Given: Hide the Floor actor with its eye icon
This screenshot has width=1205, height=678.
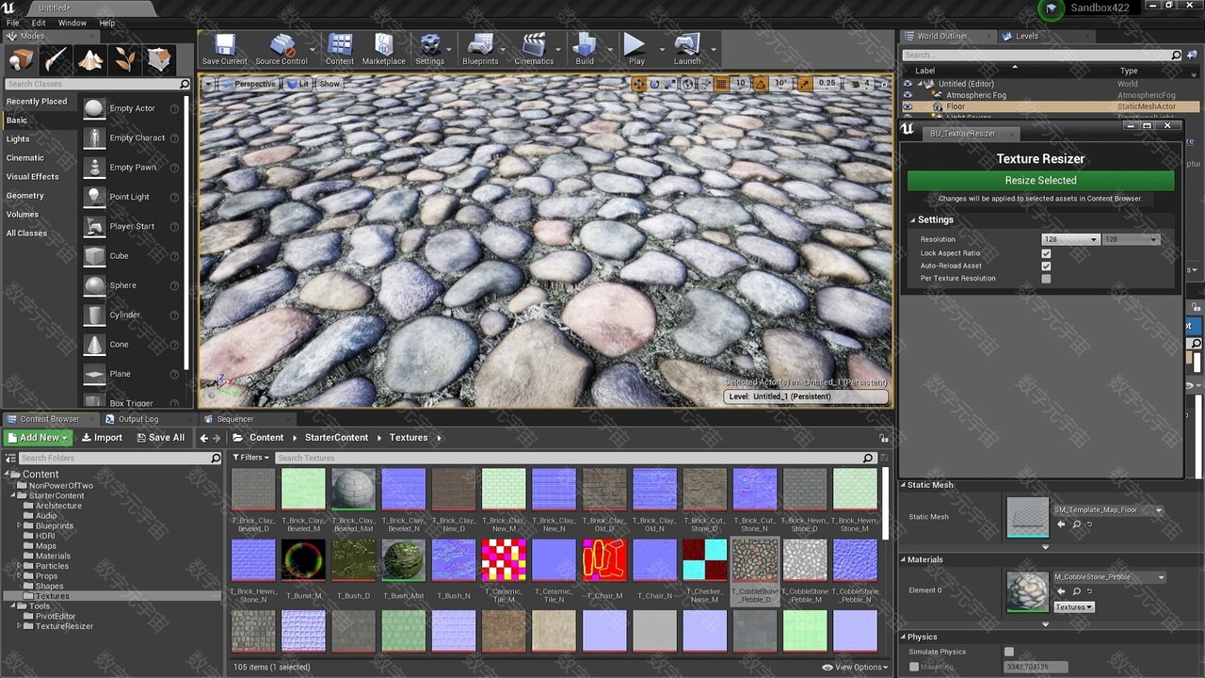Looking at the screenshot, I should (x=908, y=106).
